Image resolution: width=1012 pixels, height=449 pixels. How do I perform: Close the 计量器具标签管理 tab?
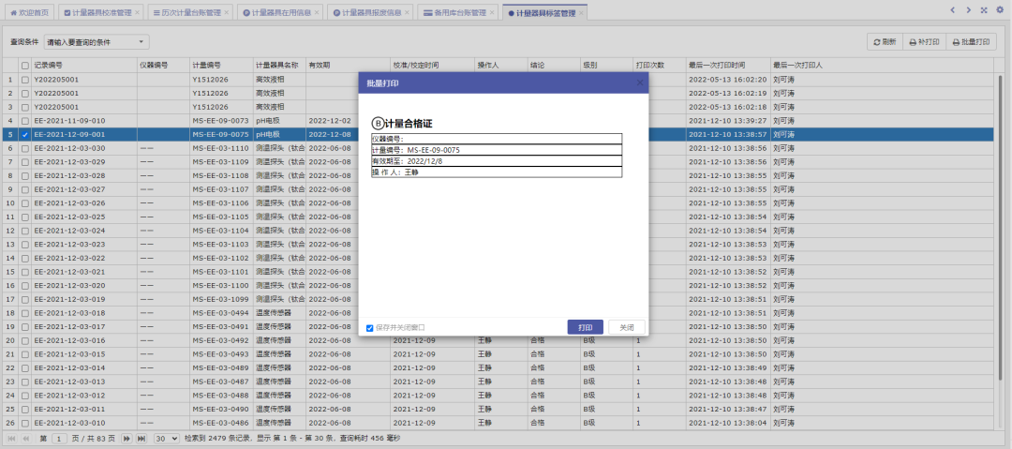pyautogui.click(x=581, y=12)
